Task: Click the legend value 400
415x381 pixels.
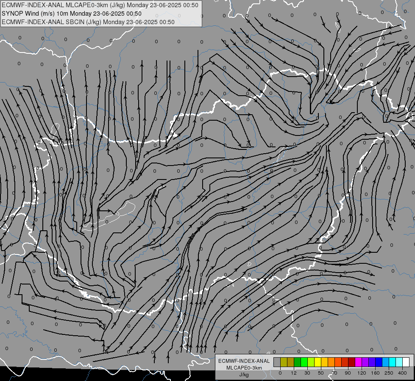Action: (402, 373)
